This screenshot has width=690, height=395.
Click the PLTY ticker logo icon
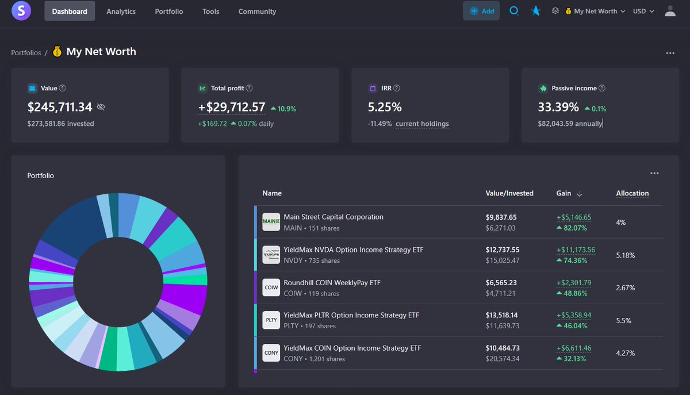tap(271, 320)
